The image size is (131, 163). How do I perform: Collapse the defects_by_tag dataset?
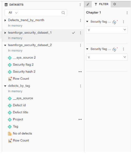pyautogui.click(x=5, y=86)
